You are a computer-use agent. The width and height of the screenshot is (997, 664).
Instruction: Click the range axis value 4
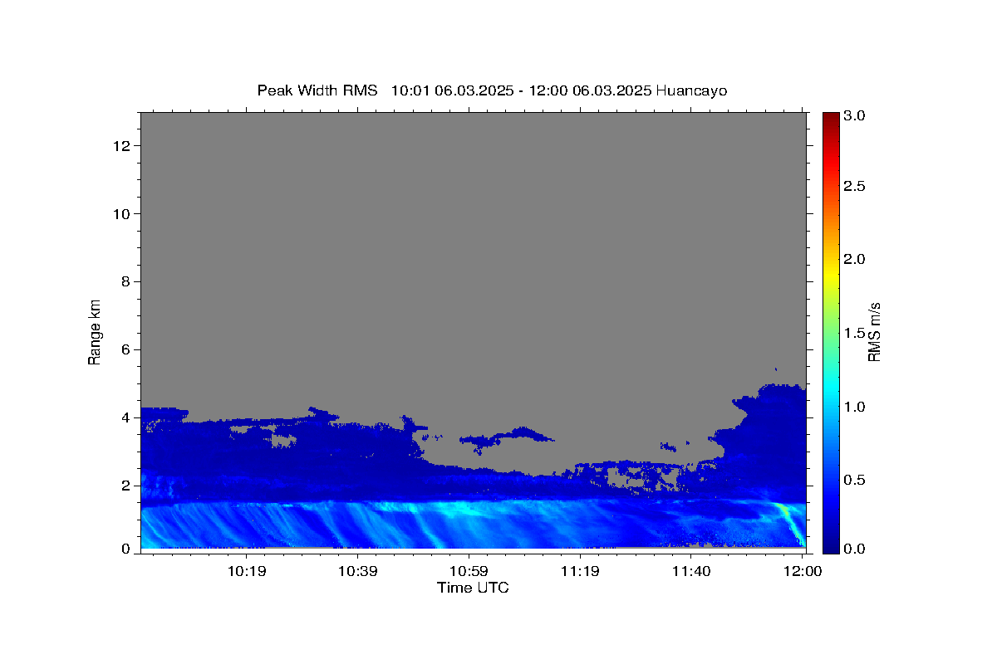(x=127, y=417)
